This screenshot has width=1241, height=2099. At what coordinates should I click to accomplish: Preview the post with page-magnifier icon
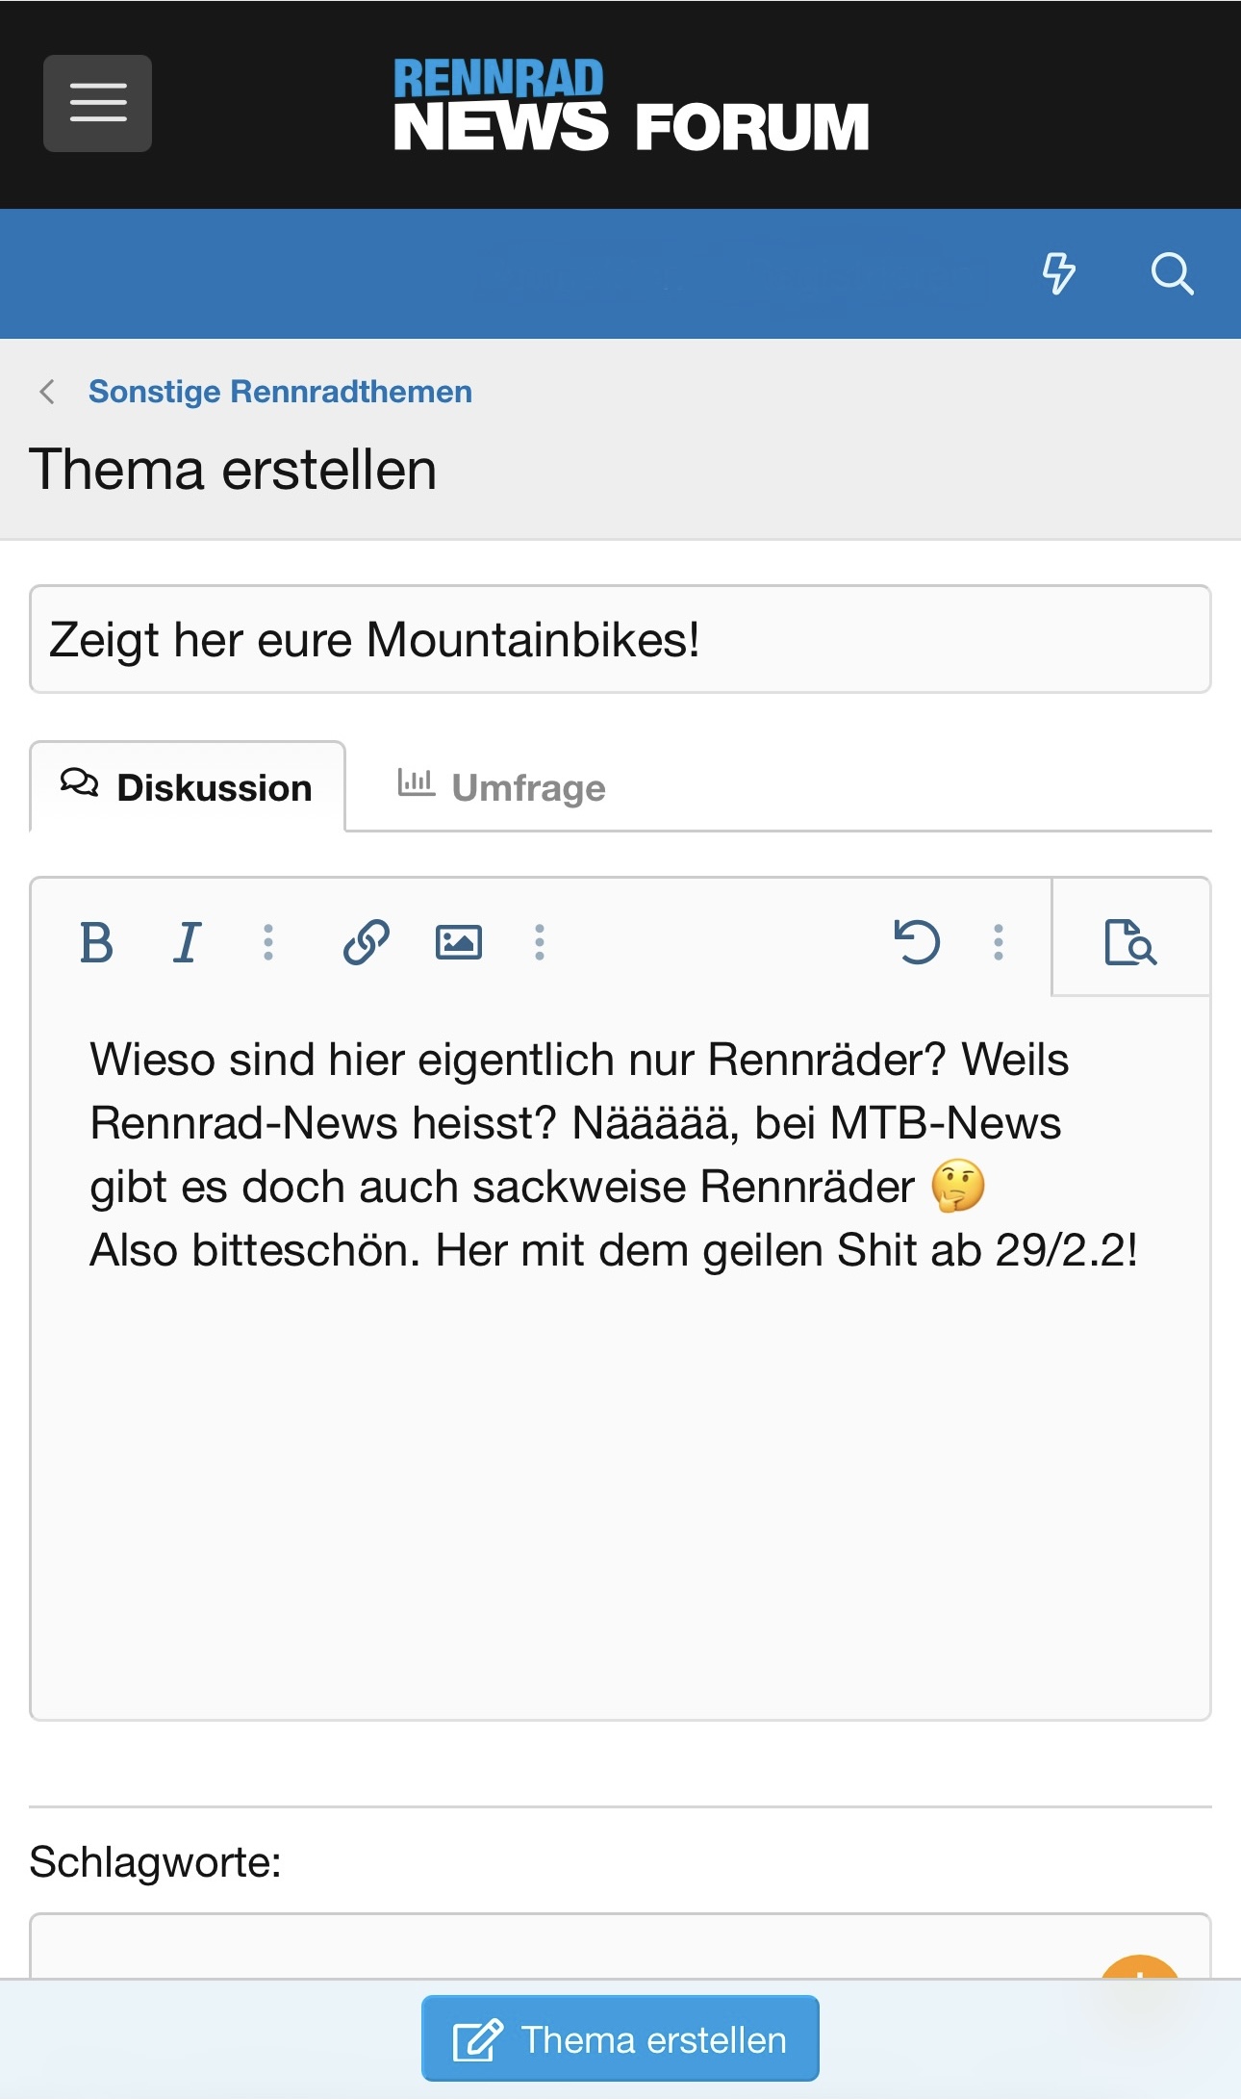pos(1130,942)
